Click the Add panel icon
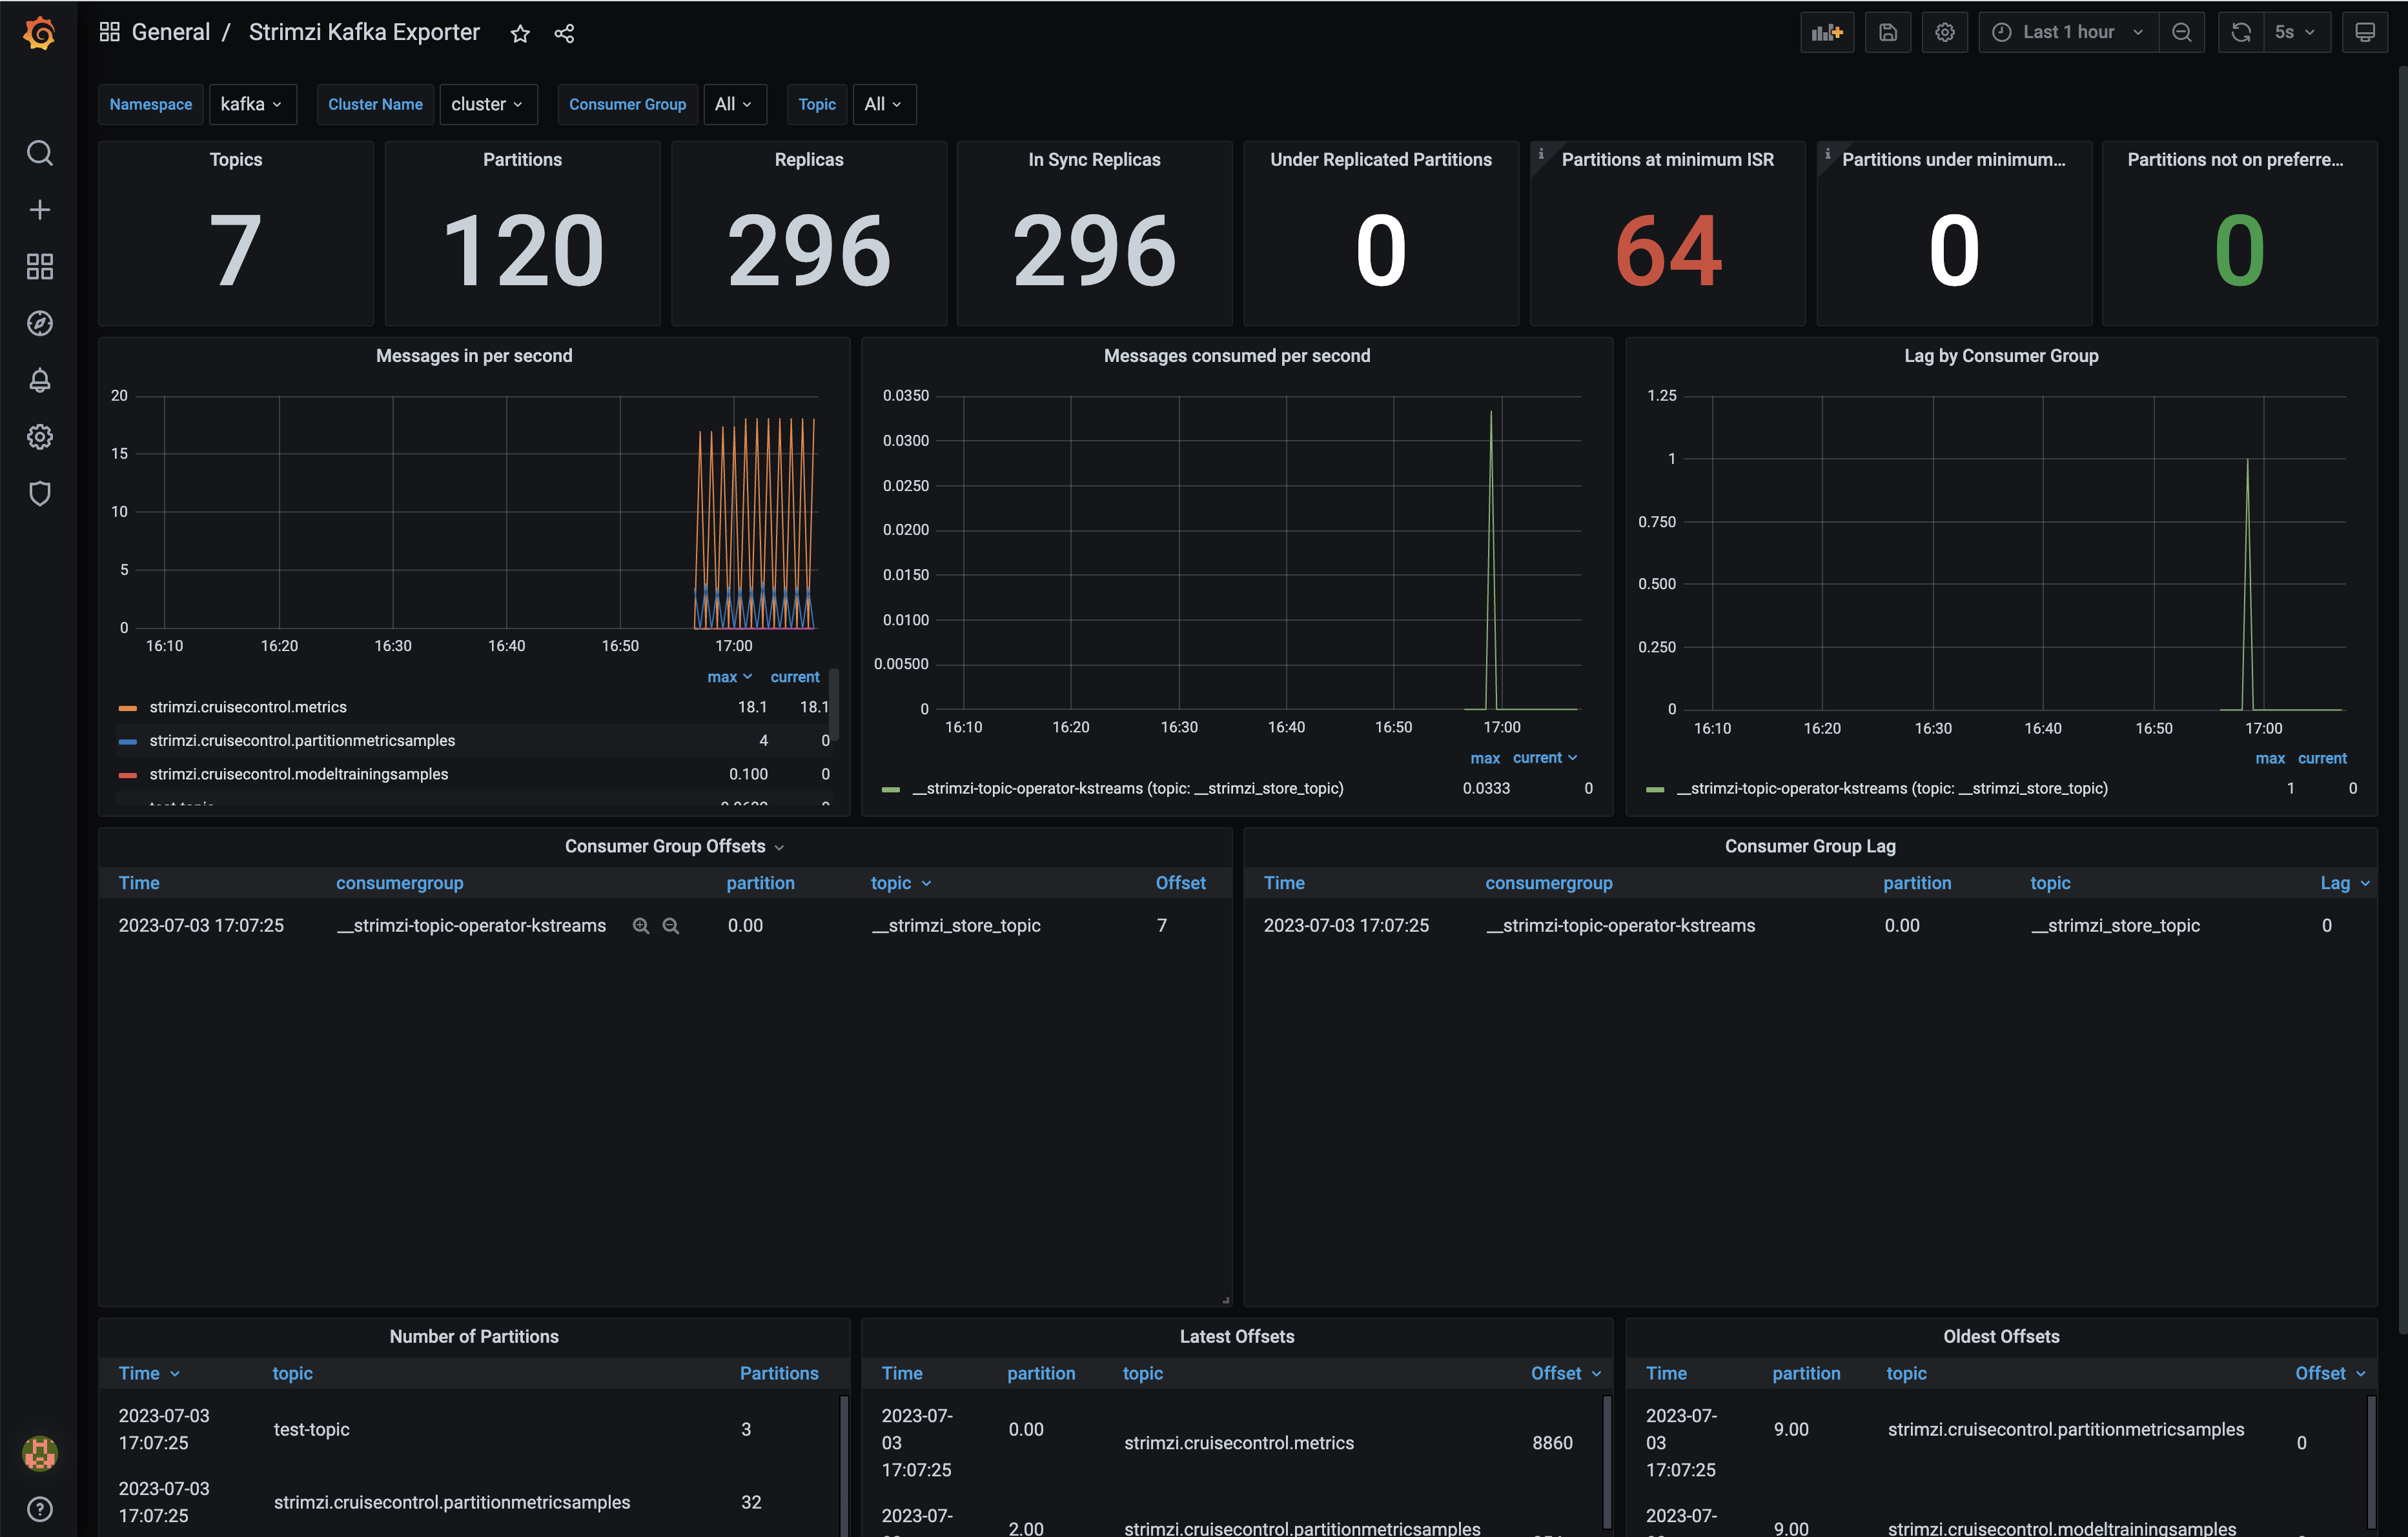Image resolution: width=2408 pixels, height=1537 pixels. click(1827, 33)
